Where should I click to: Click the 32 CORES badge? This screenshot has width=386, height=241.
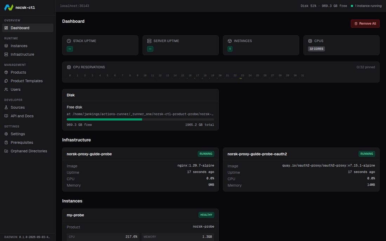pos(316,49)
